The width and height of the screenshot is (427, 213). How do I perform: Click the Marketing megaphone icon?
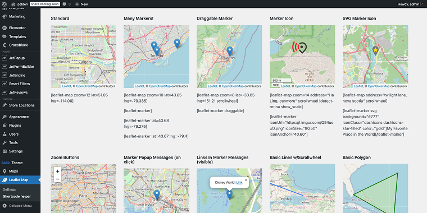point(4,17)
